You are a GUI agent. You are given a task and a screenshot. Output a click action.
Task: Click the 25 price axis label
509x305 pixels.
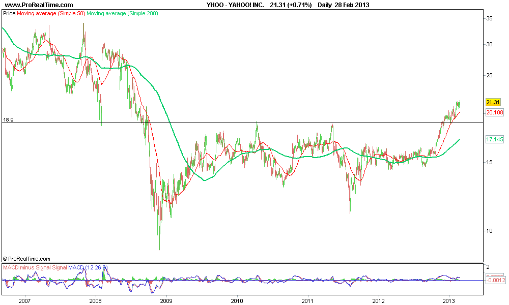click(x=489, y=76)
